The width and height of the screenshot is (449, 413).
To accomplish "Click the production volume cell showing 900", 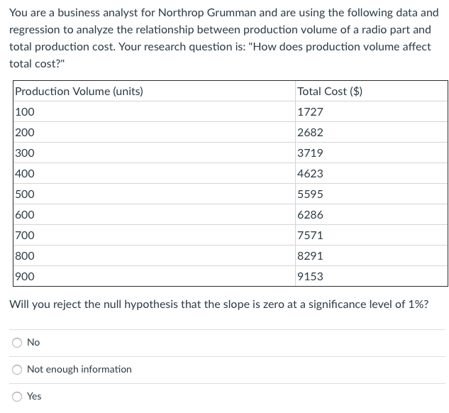I will (25, 277).
